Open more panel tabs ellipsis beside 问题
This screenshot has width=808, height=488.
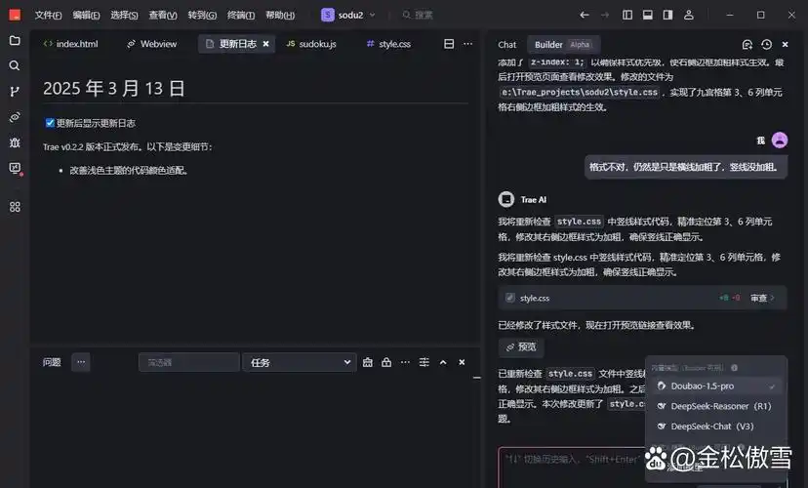81,362
